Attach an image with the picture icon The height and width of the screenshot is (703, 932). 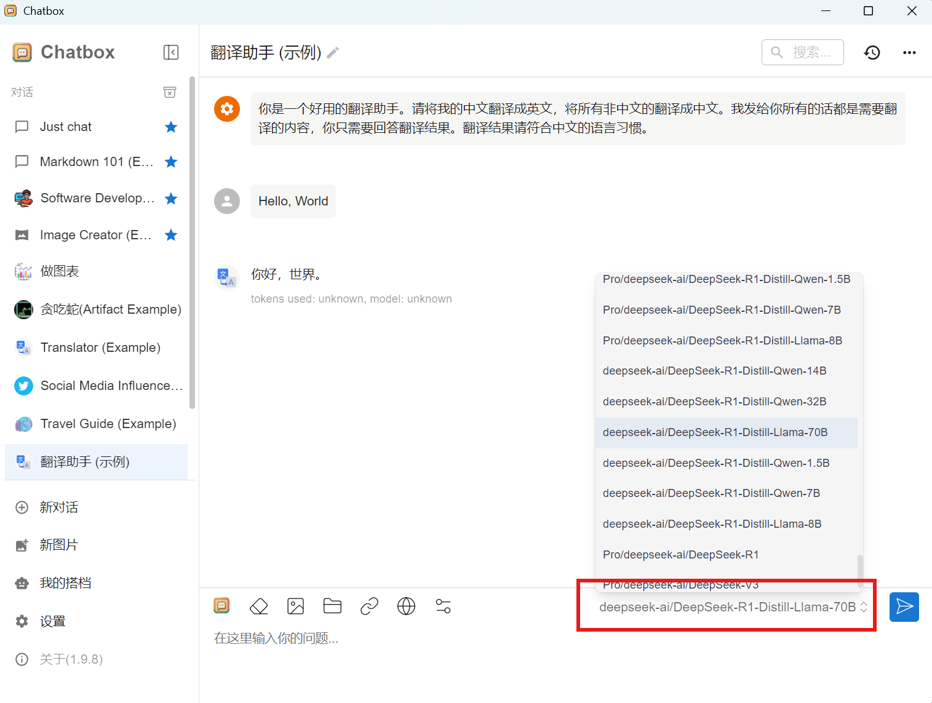click(296, 606)
